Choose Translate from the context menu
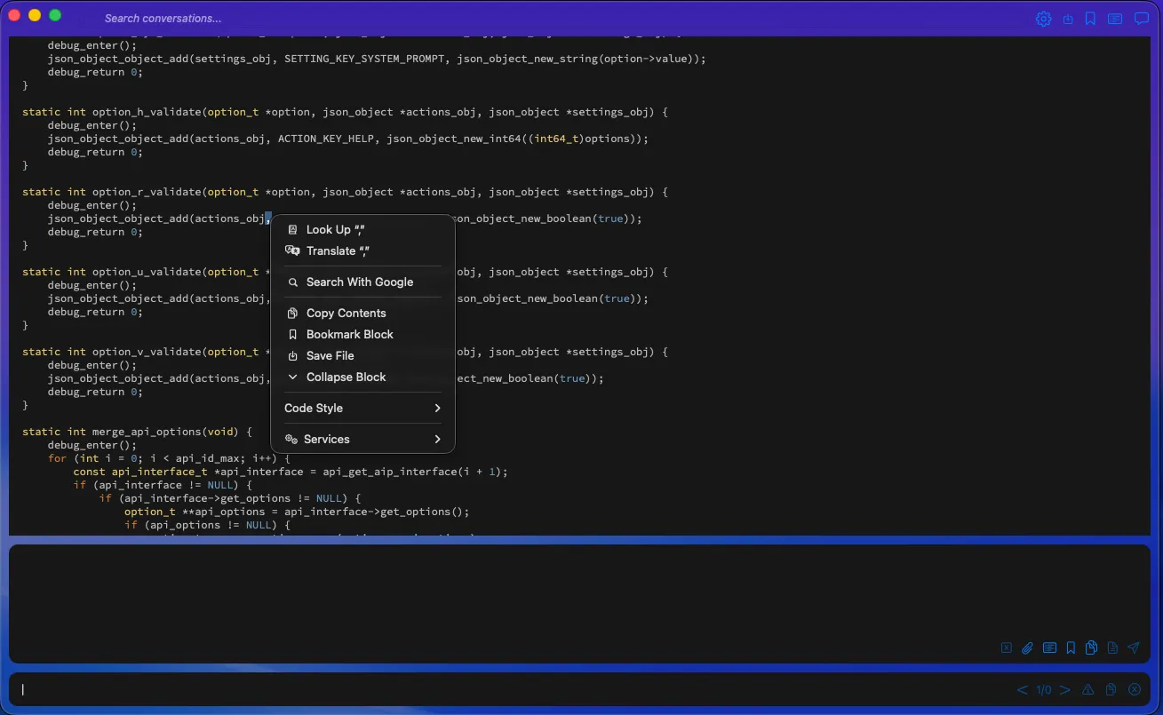The image size is (1163, 715). coord(339,250)
